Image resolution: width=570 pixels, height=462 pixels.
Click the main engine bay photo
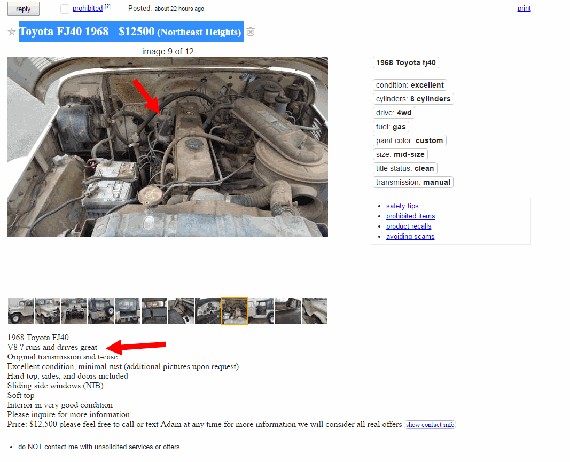(168, 146)
